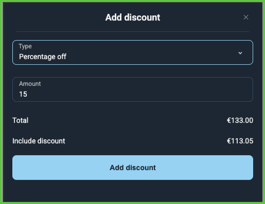Click the Type field label

coord(25,46)
